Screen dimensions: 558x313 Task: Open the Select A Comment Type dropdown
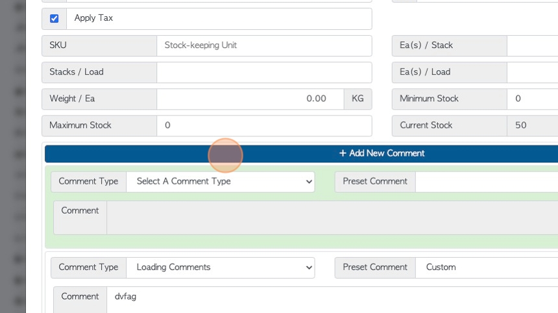[x=221, y=182]
